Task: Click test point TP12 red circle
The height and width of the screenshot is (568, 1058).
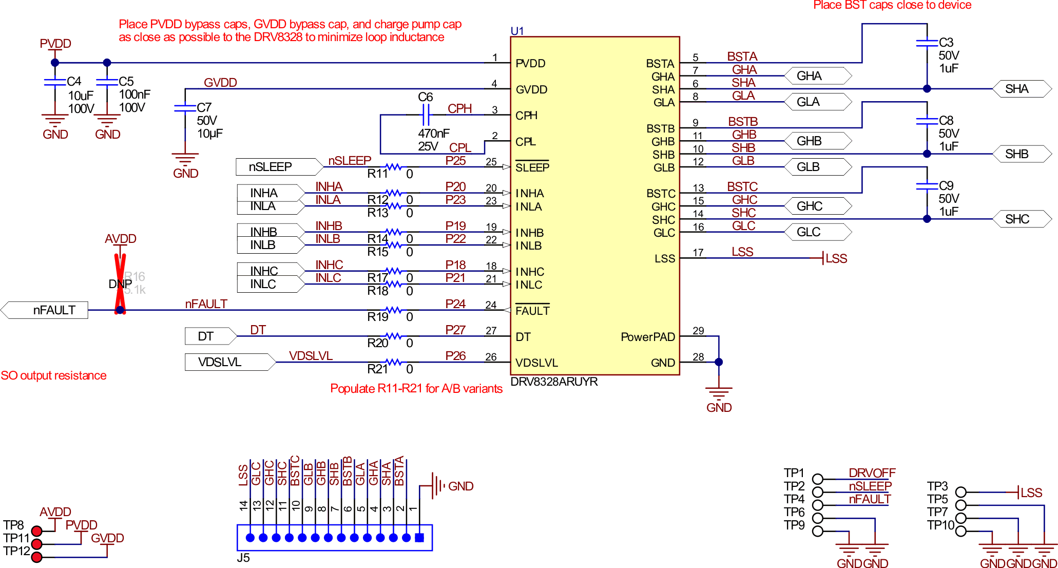Action: coord(36,557)
